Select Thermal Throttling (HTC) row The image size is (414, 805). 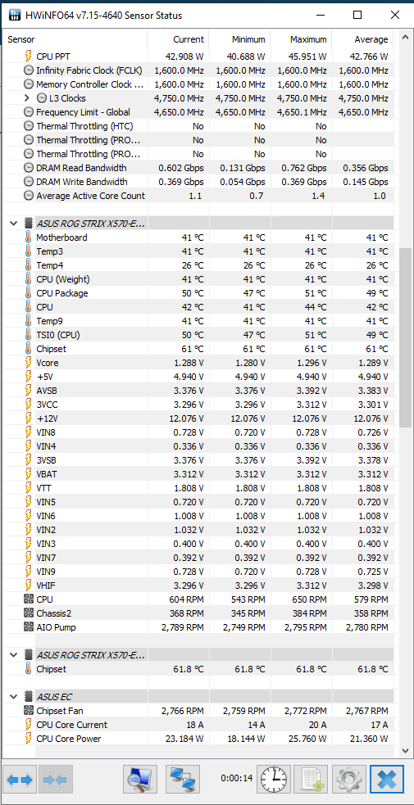[x=198, y=126]
